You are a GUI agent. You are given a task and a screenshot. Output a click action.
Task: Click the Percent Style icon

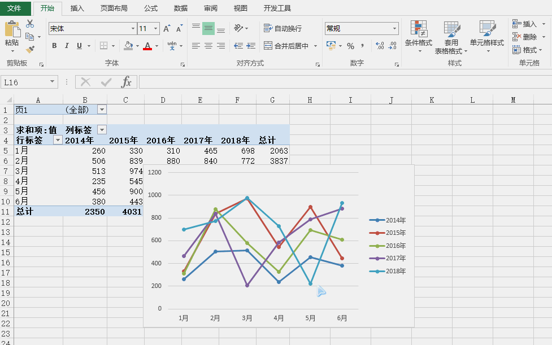click(350, 46)
